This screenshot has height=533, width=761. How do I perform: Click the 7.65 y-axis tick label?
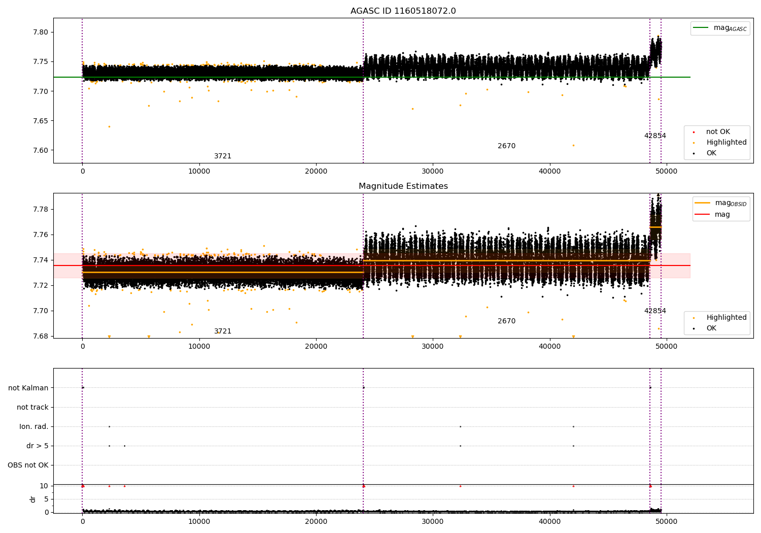(40, 121)
